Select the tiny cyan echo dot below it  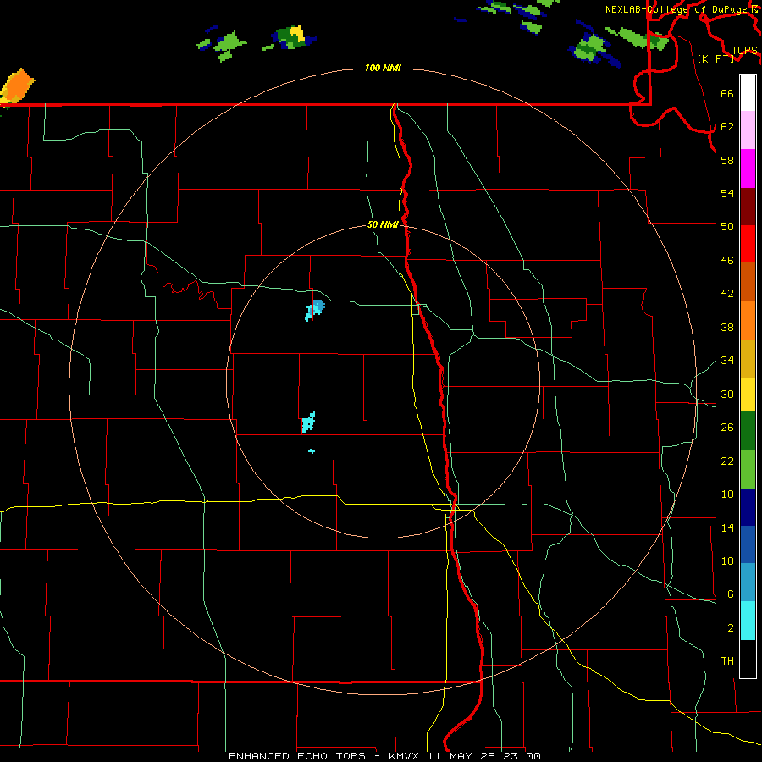[312, 451]
